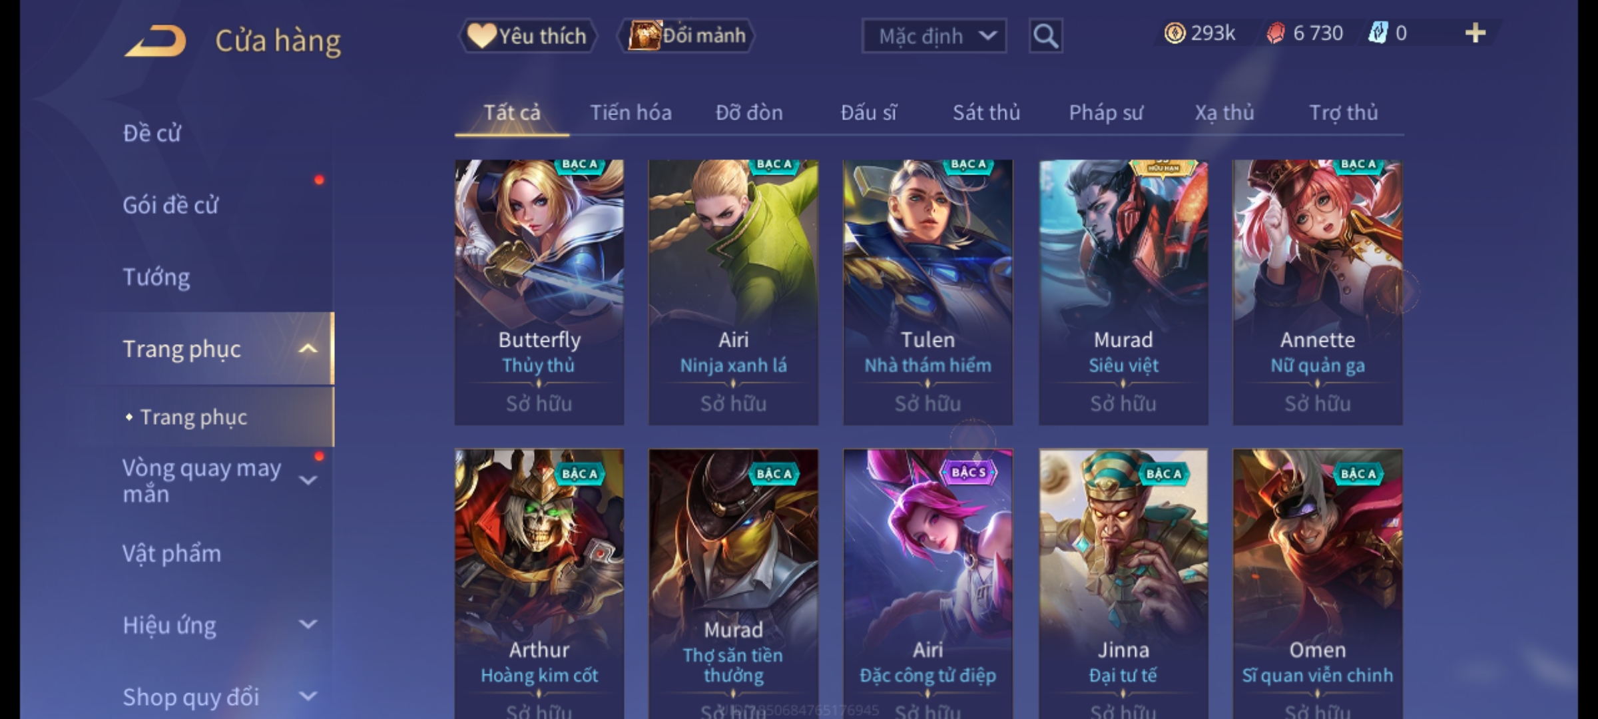Tap the gold coin balance icon

1175,33
